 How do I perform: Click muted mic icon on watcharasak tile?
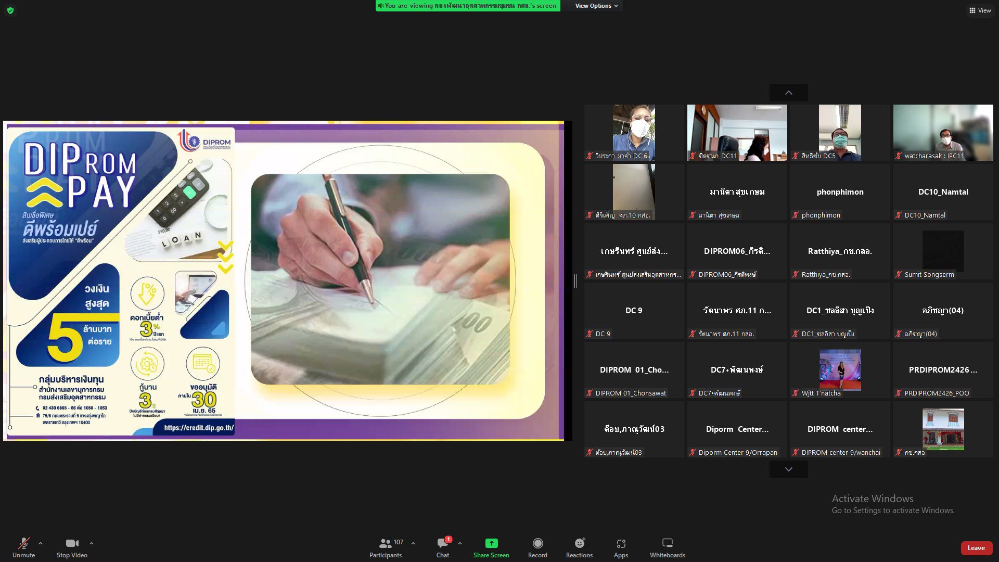tap(899, 156)
